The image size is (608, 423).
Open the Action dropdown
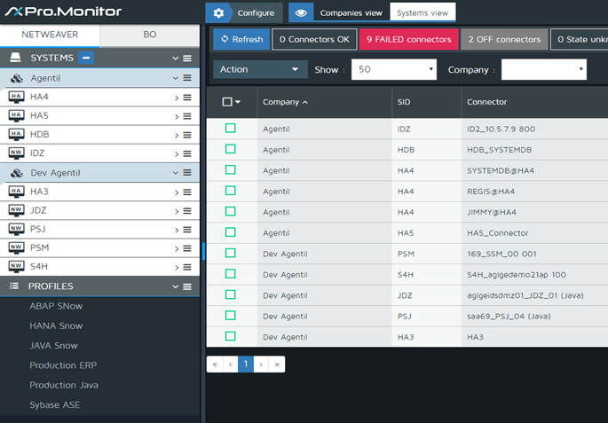coord(259,69)
